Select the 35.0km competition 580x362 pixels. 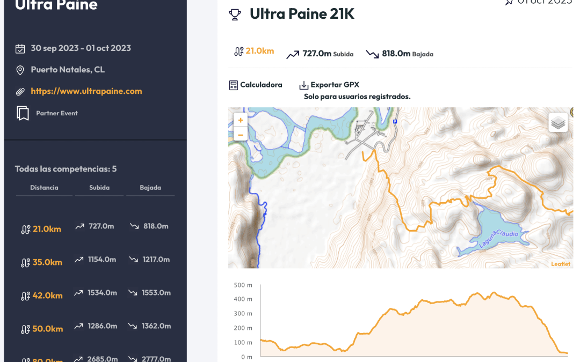tap(47, 262)
